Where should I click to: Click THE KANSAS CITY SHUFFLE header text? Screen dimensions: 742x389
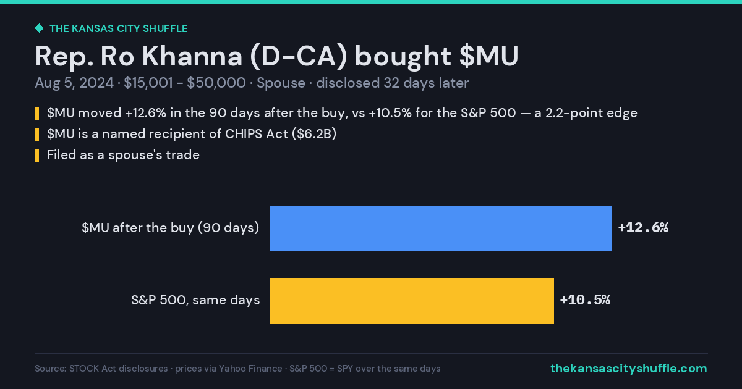(118, 28)
